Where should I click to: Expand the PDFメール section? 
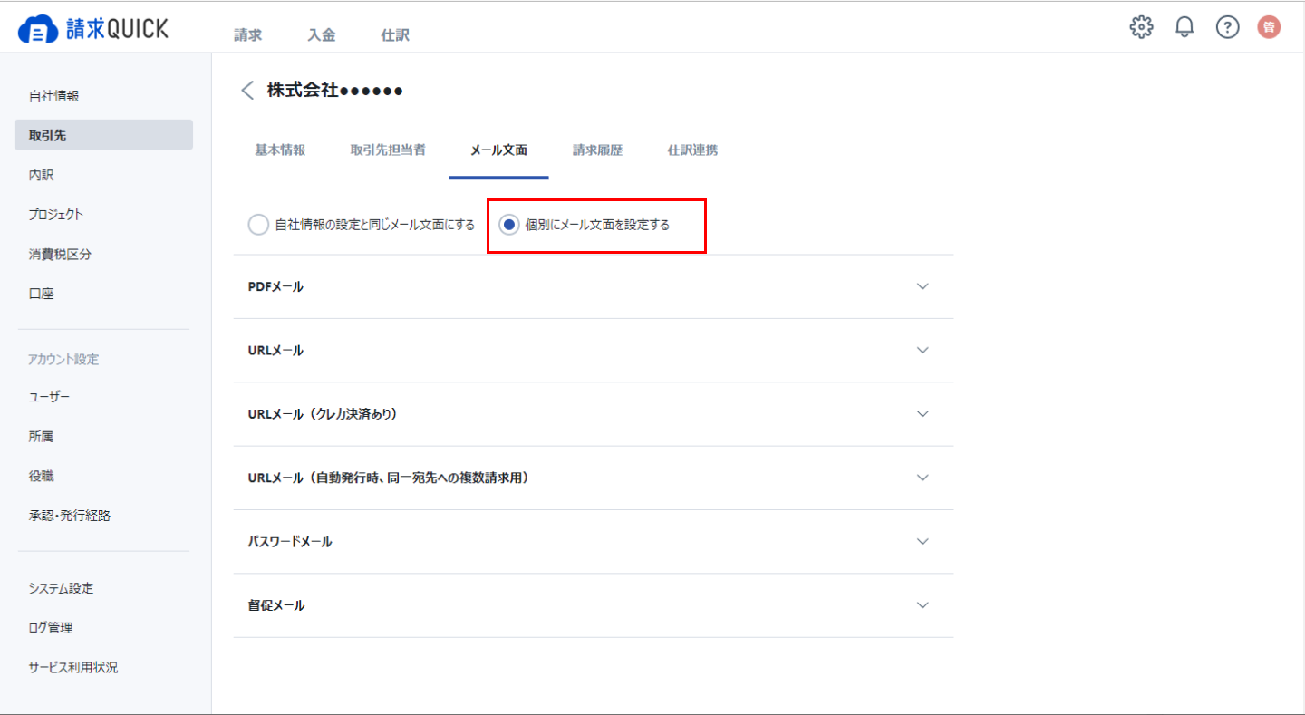click(594, 286)
